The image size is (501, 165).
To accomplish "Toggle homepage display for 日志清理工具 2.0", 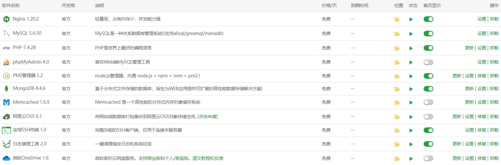I will click(428, 144).
